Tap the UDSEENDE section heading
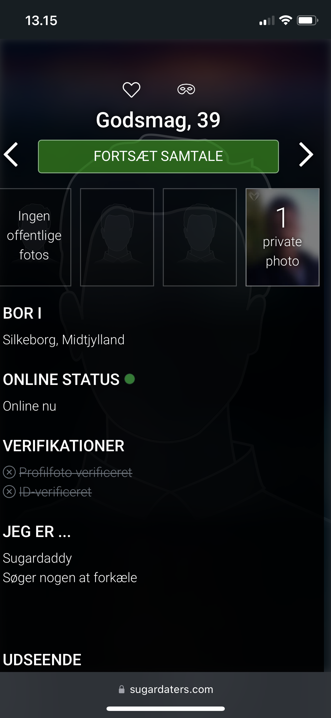 click(42, 660)
